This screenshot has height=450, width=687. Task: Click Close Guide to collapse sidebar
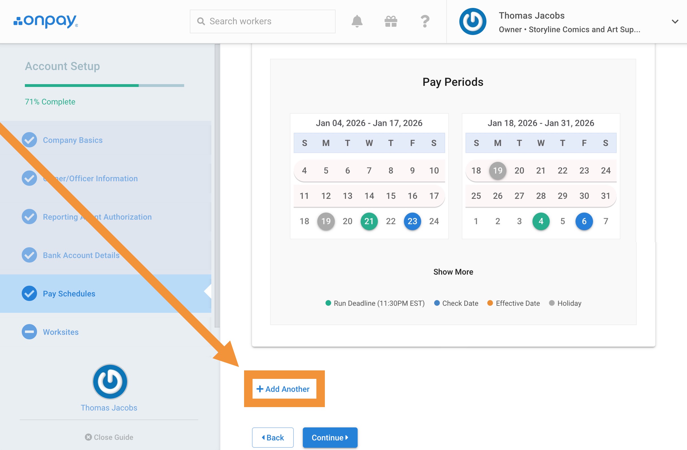pyautogui.click(x=109, y=437)
